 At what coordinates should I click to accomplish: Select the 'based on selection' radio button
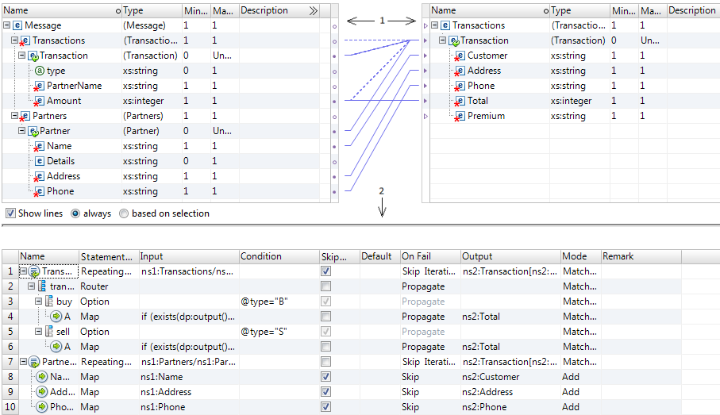tap(124, 213)
